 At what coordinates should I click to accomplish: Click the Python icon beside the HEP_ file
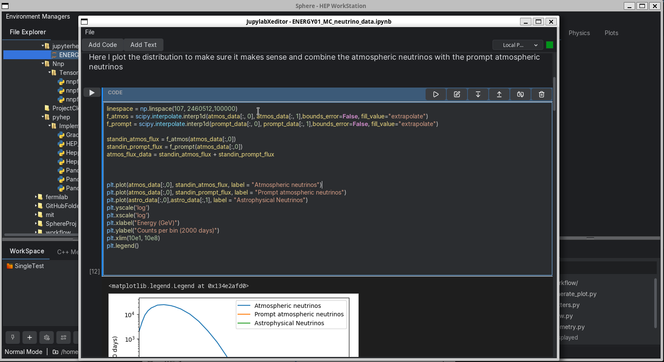(x=61, y=144)
